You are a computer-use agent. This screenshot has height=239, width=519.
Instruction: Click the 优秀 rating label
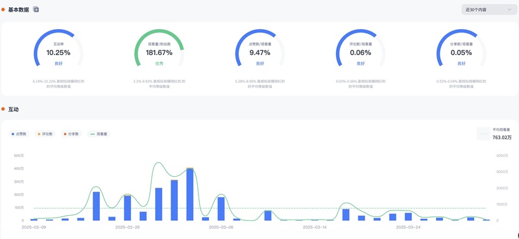tap(159, 63)
